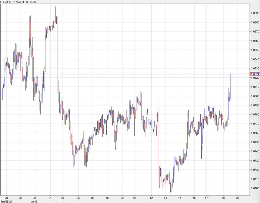Screen dimensions: 260x203
Task: Click the 1.0760 price axis label
Action: tap(255, 133)
